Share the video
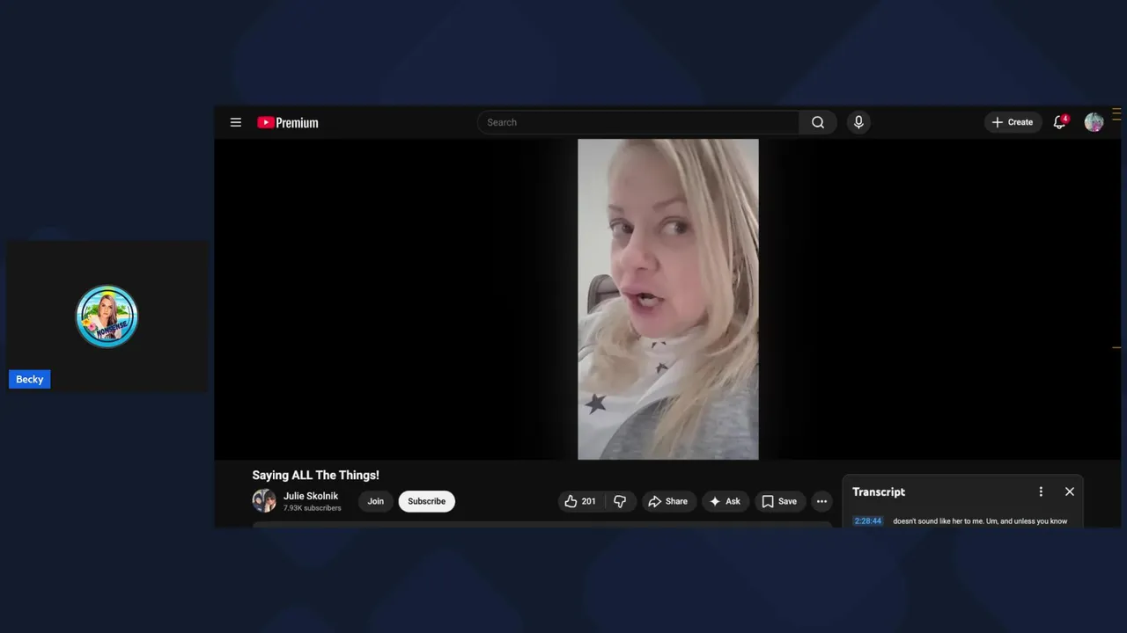The width and height of the screenshot is (1127, 633). (668, 501)
